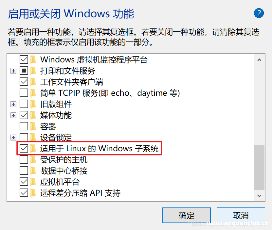Expand the 设备锁定 tree node
Viewport: 272px width, 230px height.
[13, 137]
